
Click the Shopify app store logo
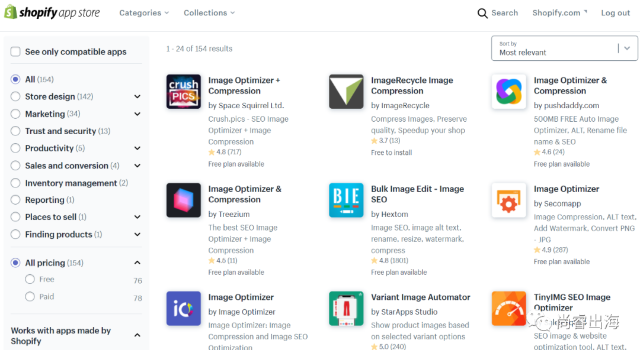pos(52,12)
